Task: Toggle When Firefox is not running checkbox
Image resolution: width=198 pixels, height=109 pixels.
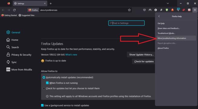Action: tap(47, 83)
